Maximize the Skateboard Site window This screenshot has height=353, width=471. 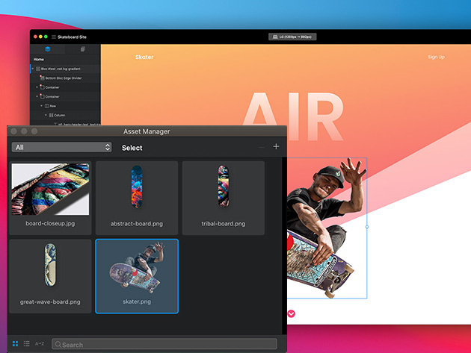point(46,37)
